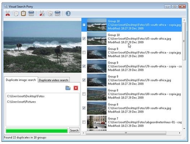
Task: Minimize the Visual Search Pony window
Action: coord(168,6)
